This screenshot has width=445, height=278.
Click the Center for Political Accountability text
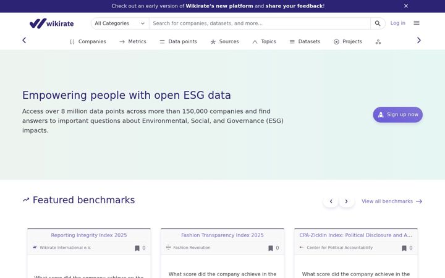click(x=340, y=248)
